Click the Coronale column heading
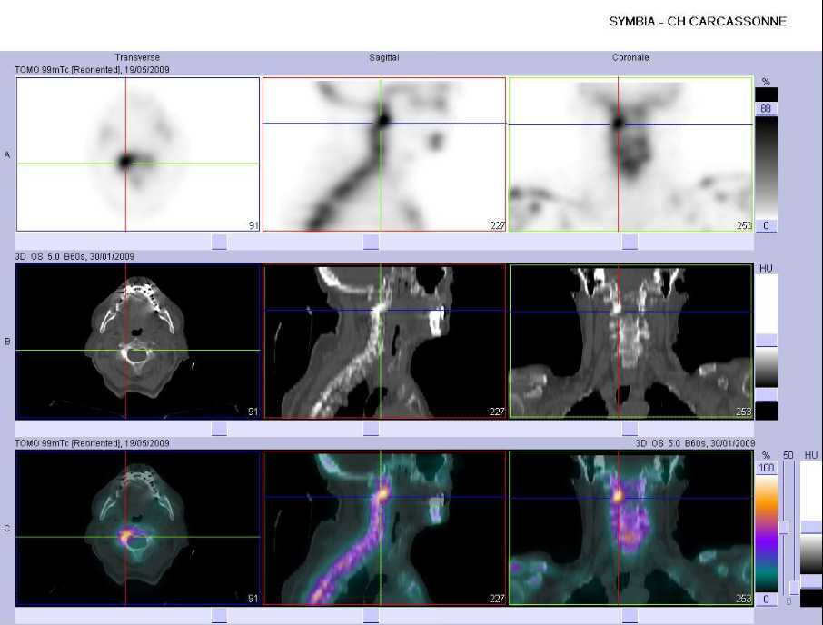823x625 pixels. 630,57
